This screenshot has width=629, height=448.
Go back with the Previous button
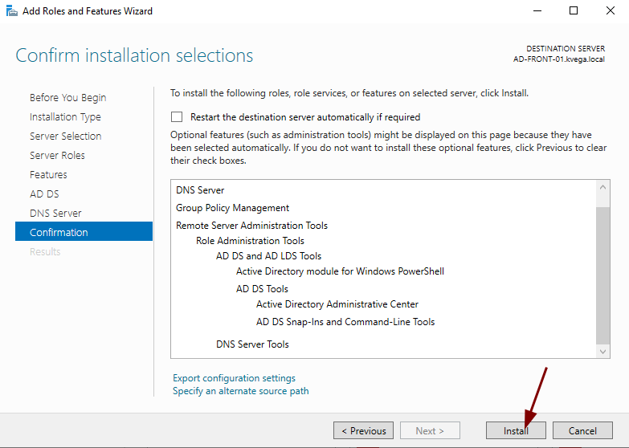pos(363,431)
